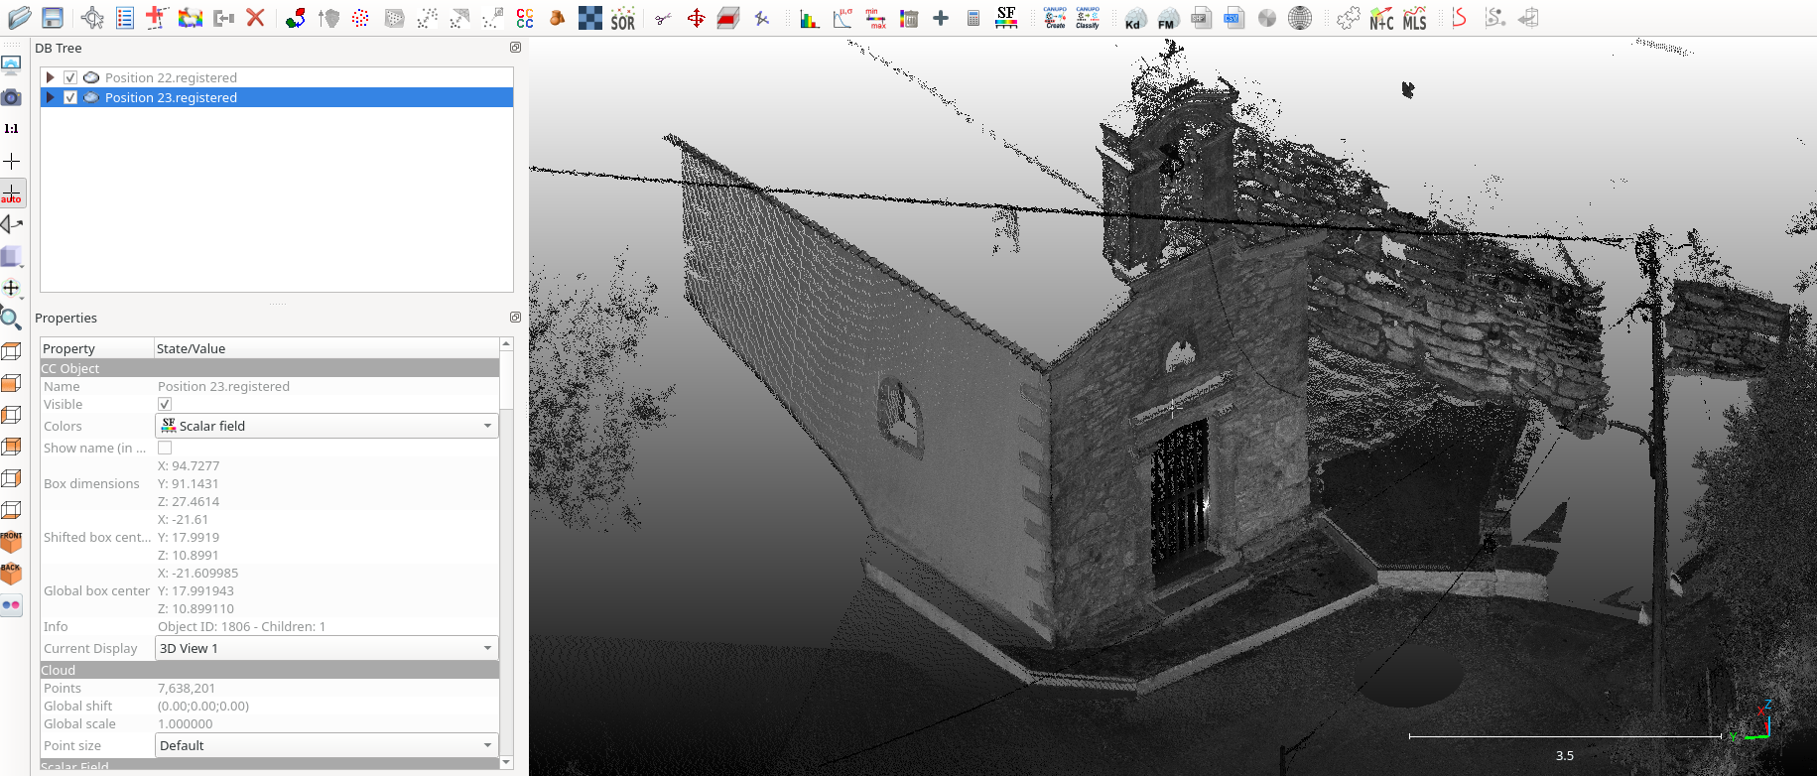Select the Position 23.registered tree row

277,97
